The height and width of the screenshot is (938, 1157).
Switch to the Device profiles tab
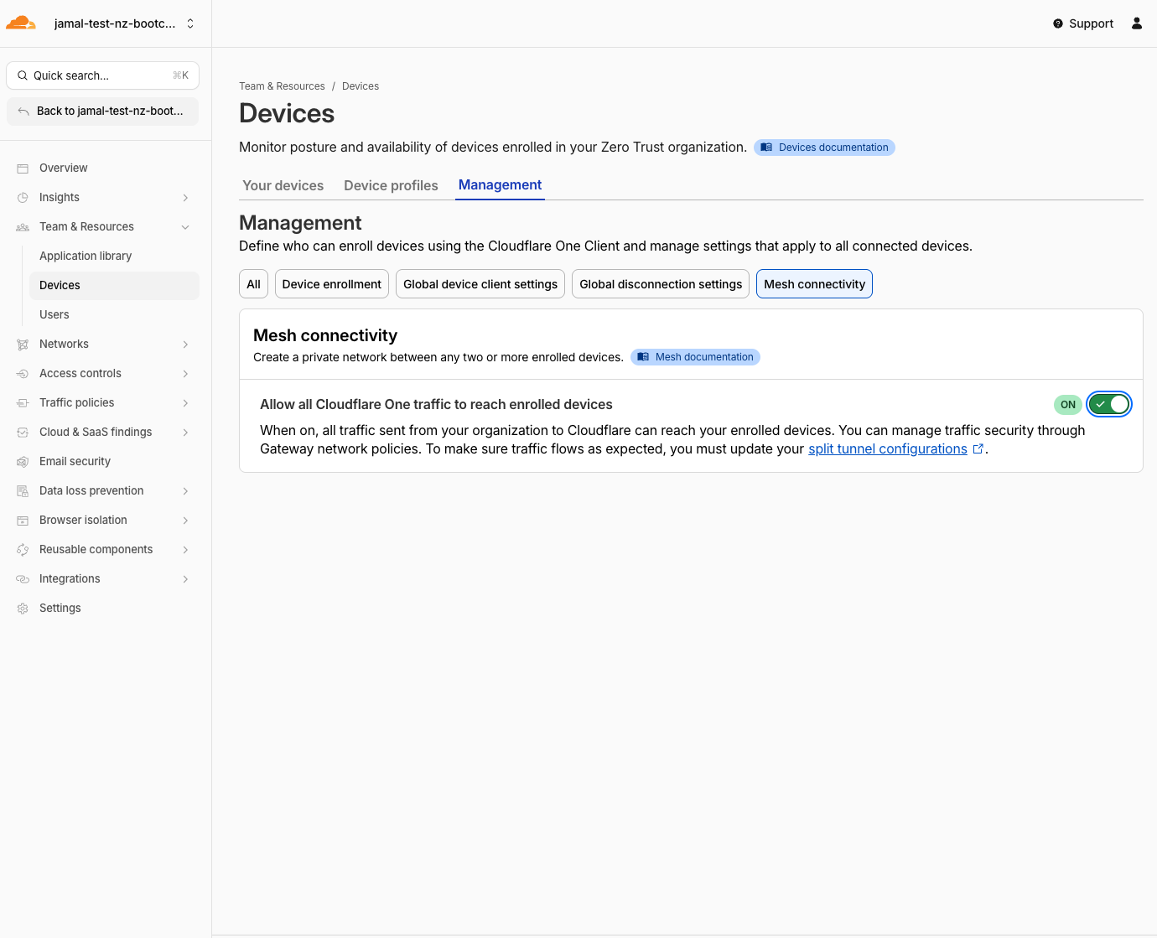pyautogui.click(x=391, y=186)
